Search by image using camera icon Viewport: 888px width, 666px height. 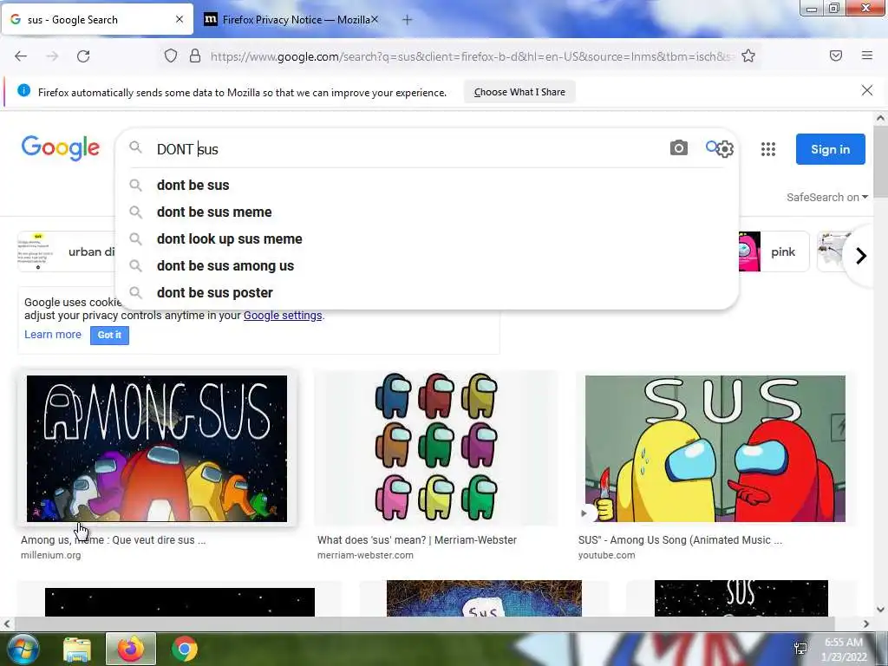pos(678,148)
